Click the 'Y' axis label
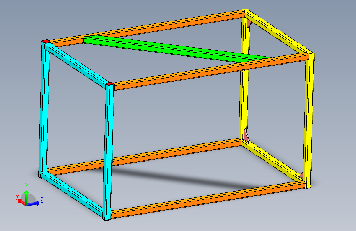 (x=27, y=186)
